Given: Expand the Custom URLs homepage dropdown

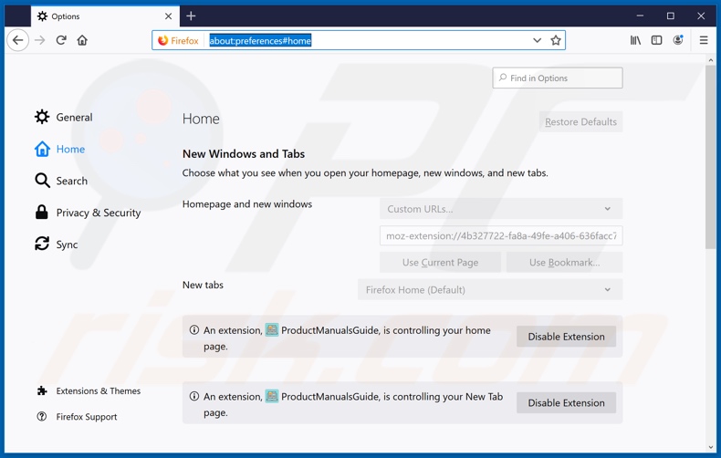Looking at the screenshot, I should point(500,209).
